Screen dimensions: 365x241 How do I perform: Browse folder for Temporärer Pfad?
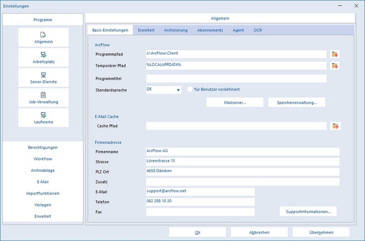335,66
